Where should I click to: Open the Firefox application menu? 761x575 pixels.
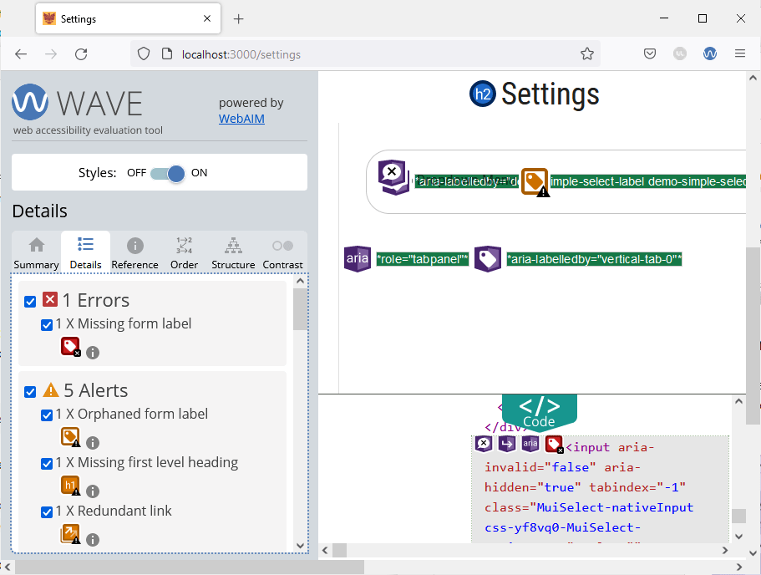coord(740,53)
